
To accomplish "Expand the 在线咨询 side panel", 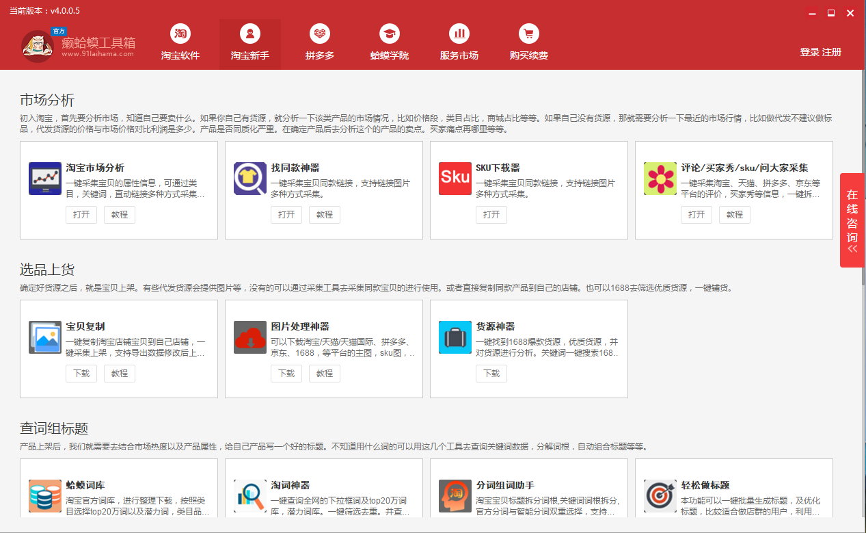I will (852, 220).
